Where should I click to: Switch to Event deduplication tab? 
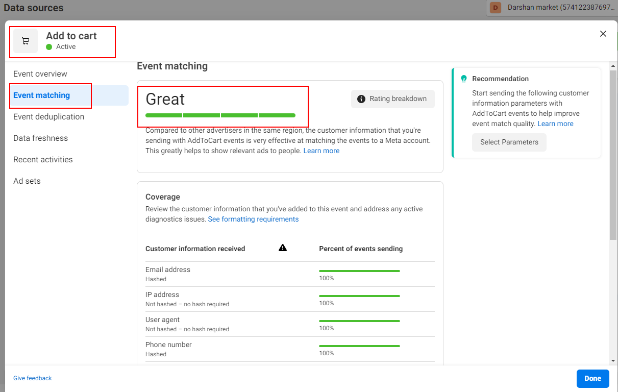point(49,117)
